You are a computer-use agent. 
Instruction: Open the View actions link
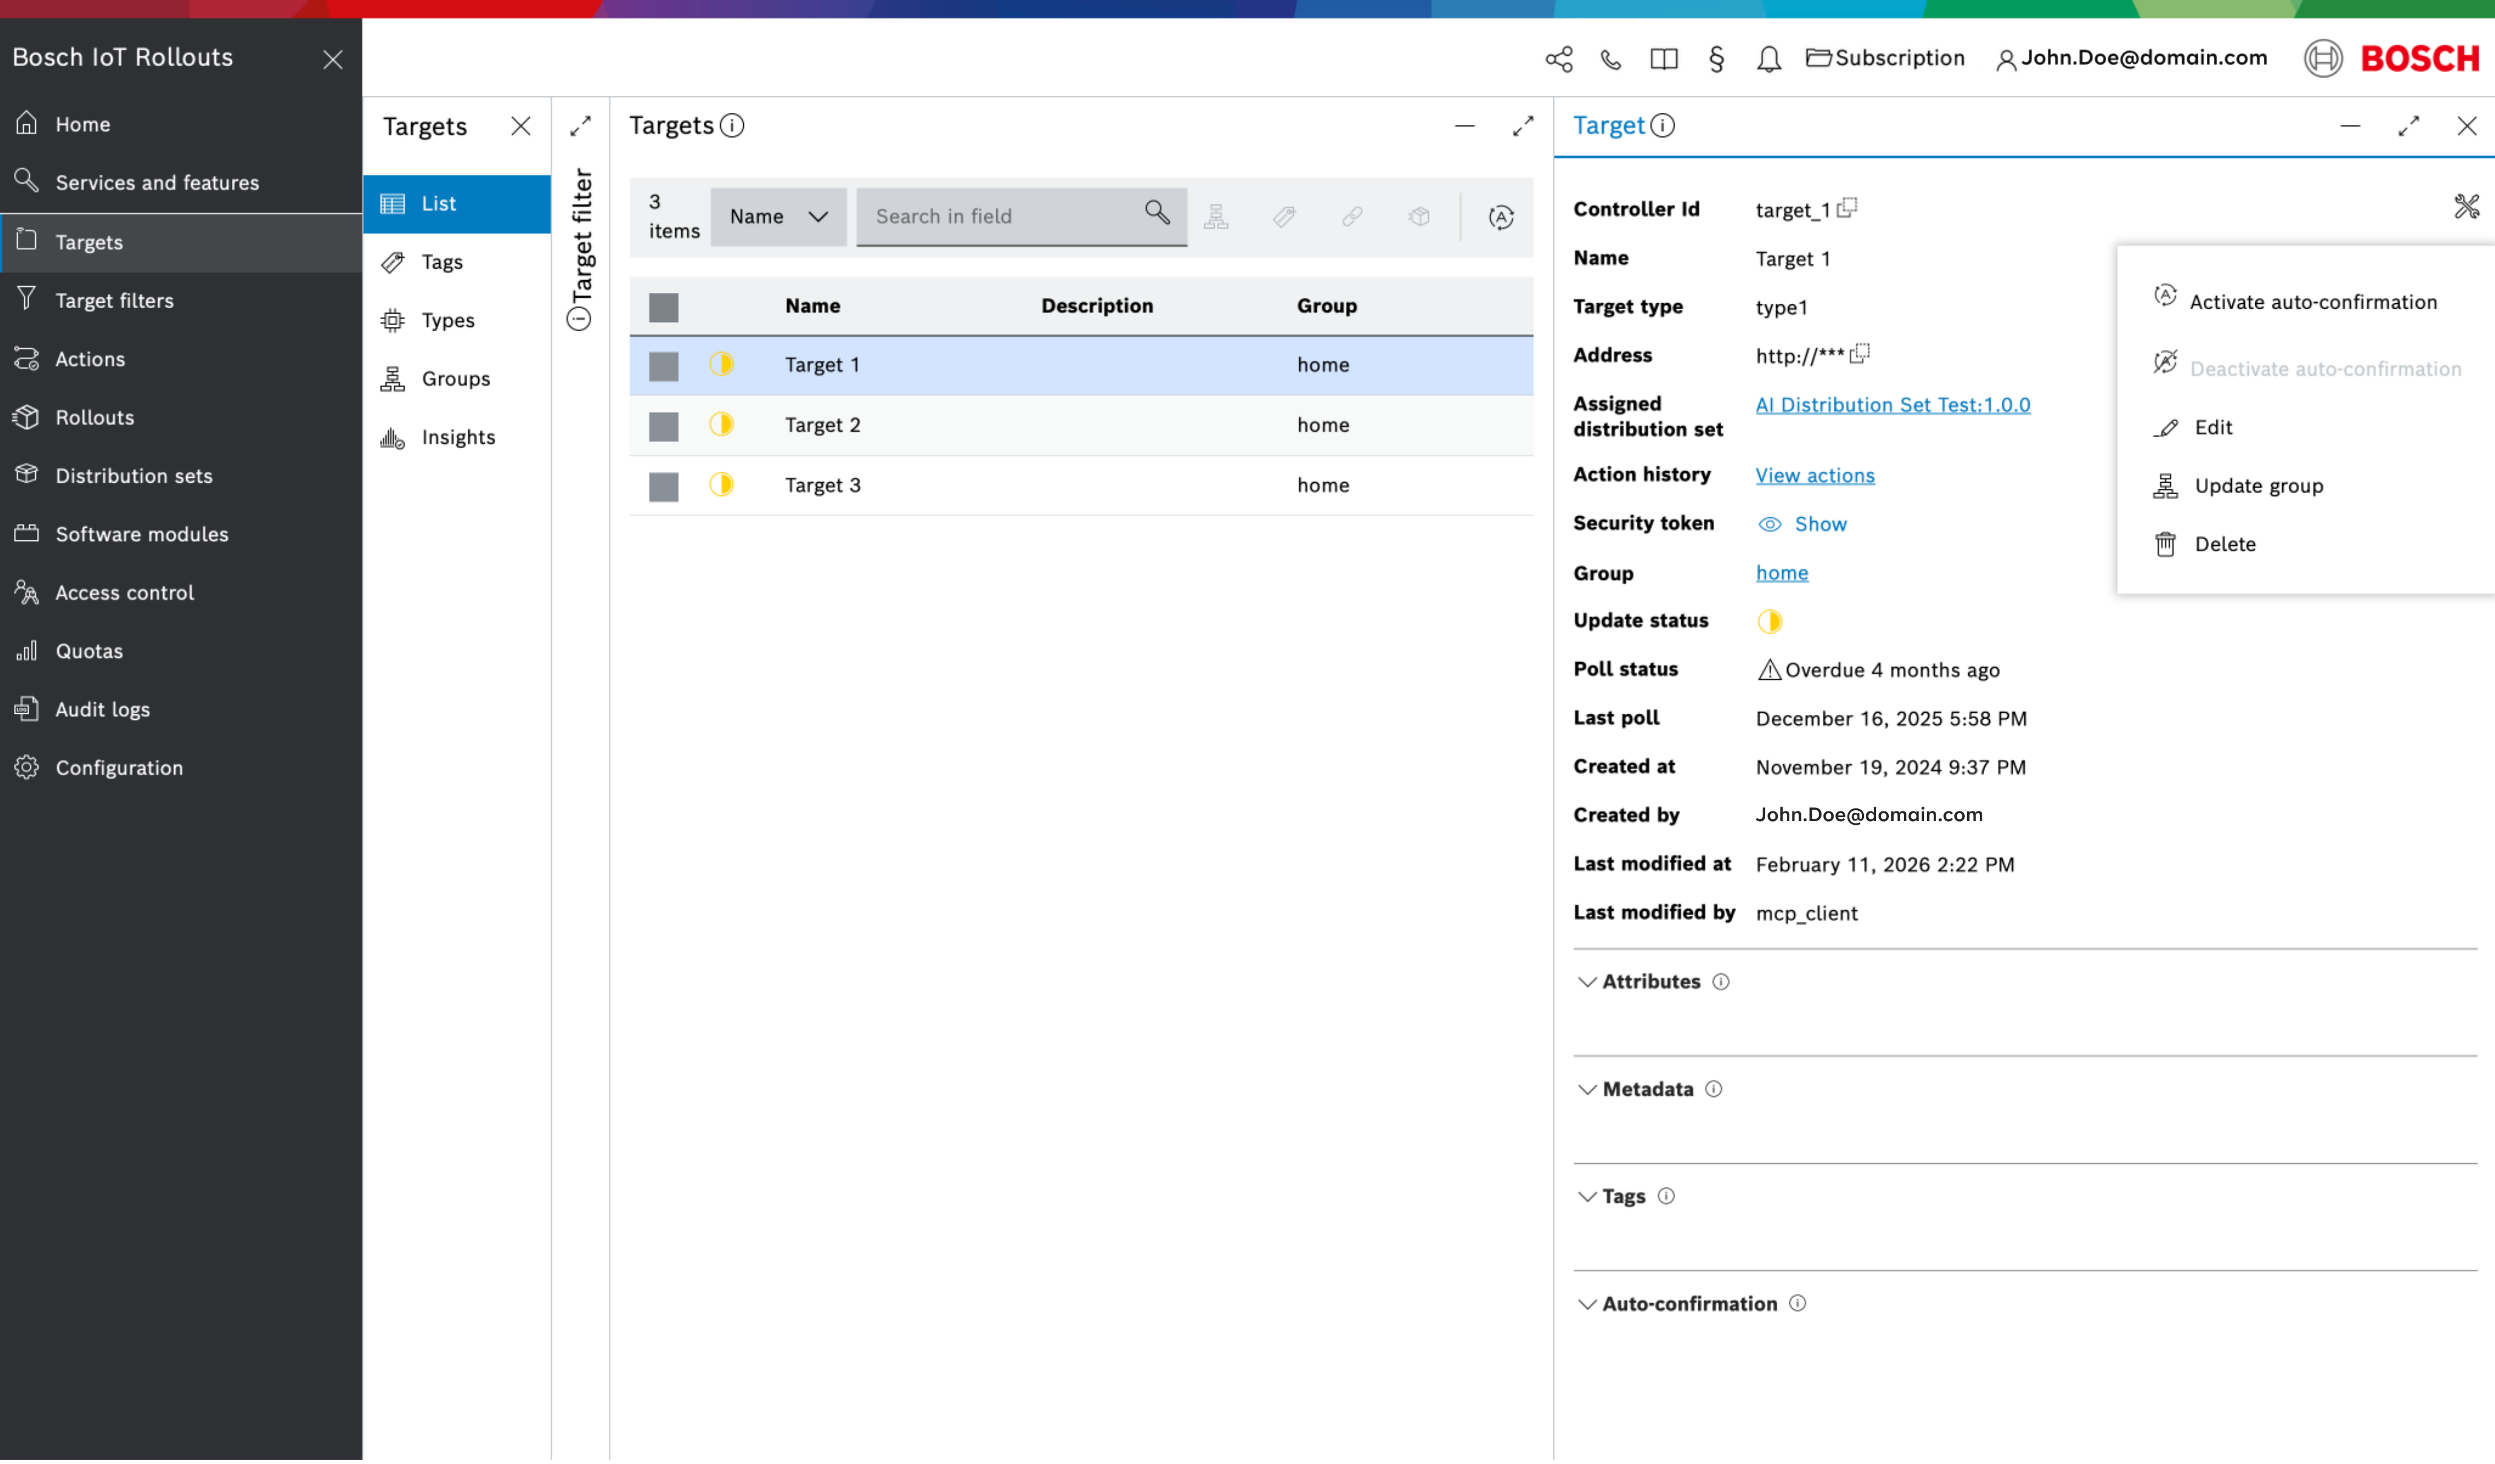click(1815, 476)
